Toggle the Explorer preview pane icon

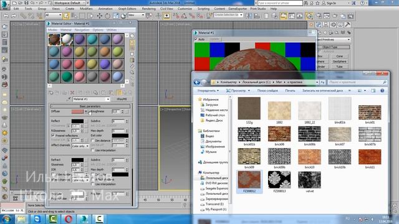point(373,91)
